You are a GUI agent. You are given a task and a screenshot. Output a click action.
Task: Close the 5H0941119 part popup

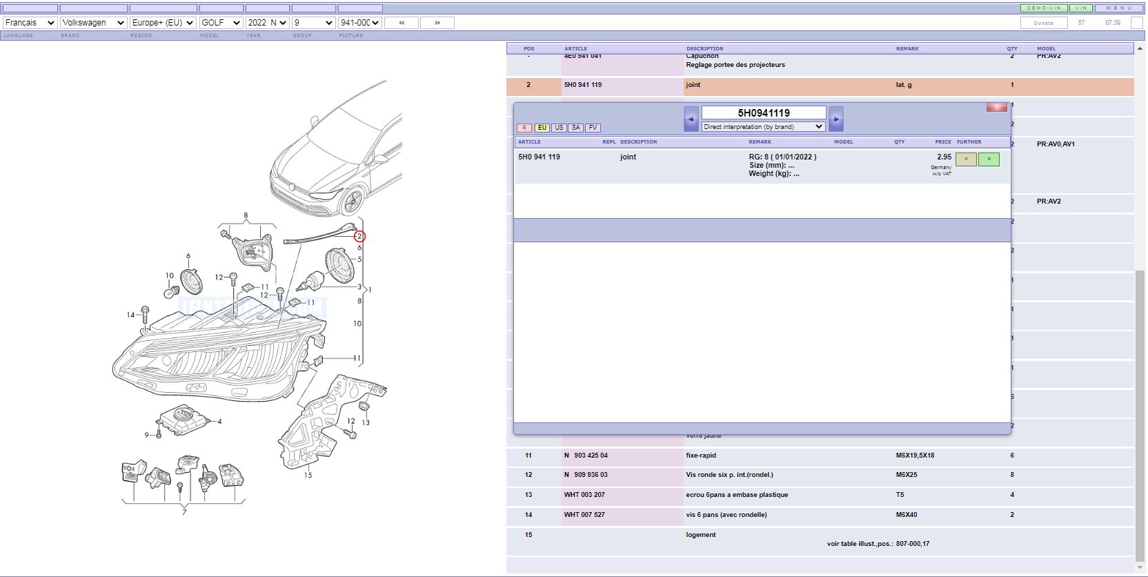click(x=997, y=107)
